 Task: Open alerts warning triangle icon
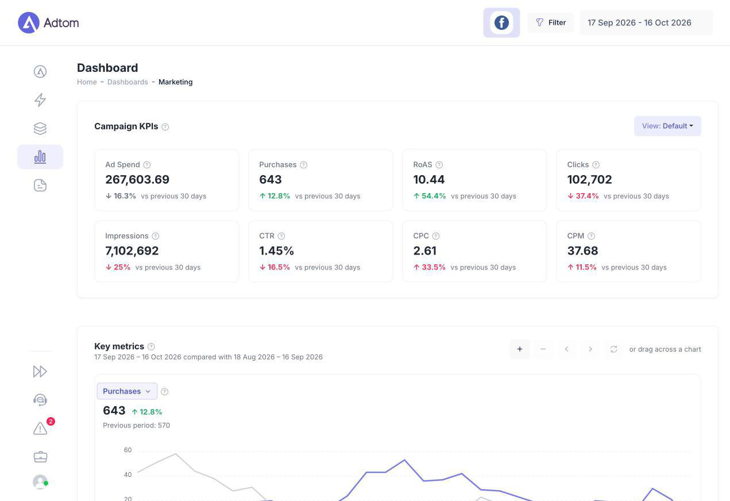pos(40,429)
